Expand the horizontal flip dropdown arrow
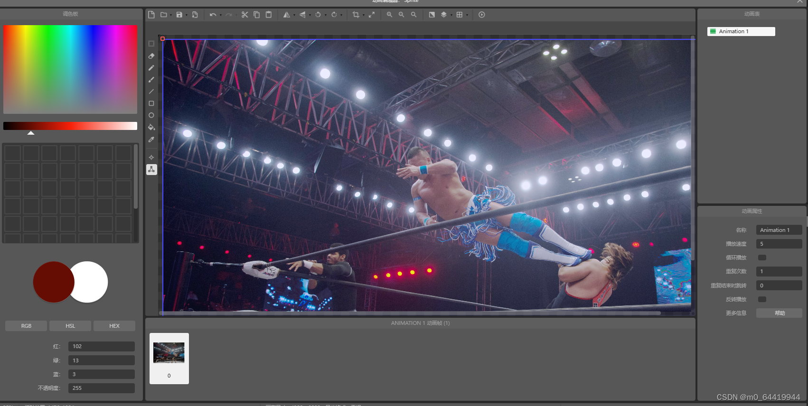The height and width of the screenshot is (406, 808). [x=294, y=15]
